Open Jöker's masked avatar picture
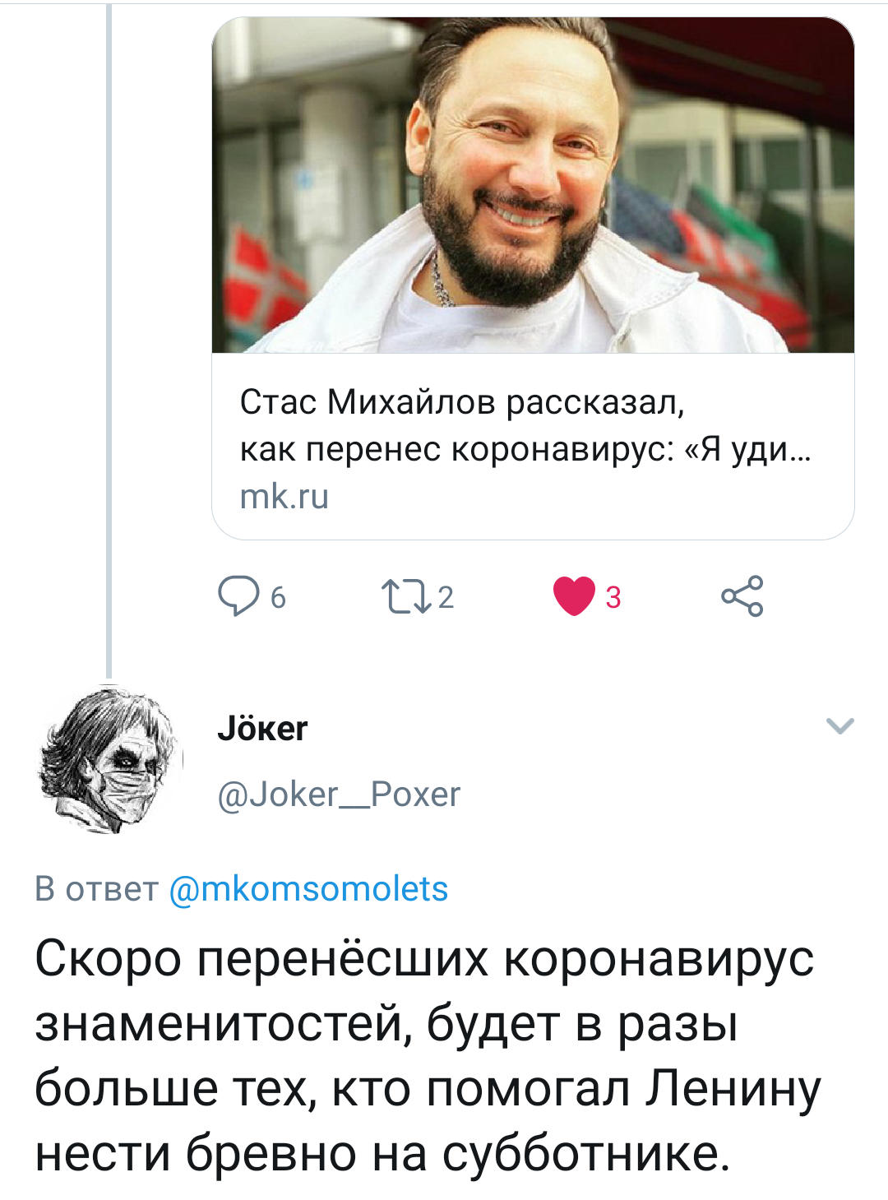Image resolution: width=888 pixels, height=1200 pixels. point(111,760)
